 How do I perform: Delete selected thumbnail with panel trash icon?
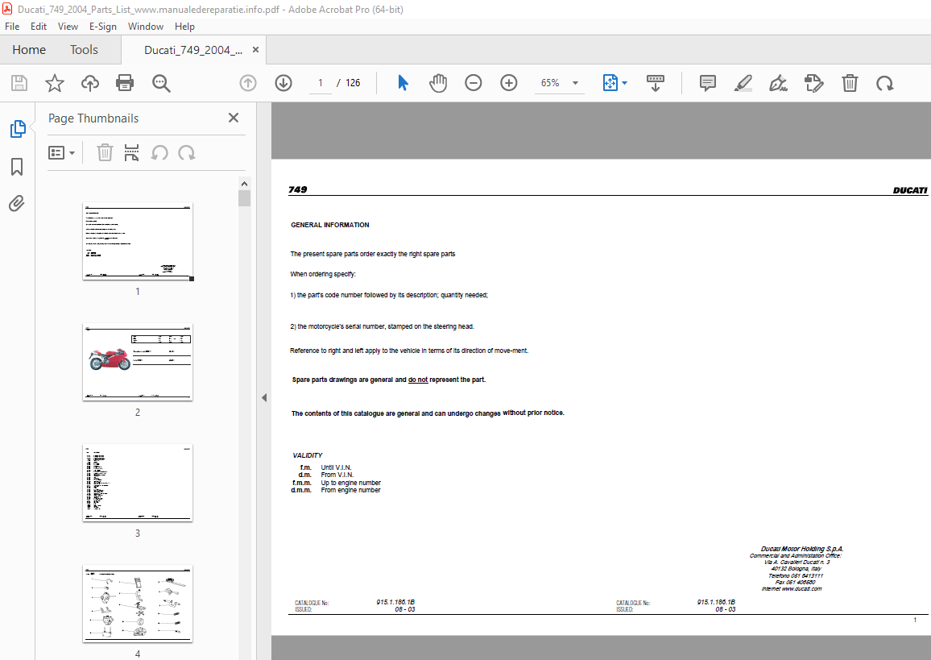(105, 152)
